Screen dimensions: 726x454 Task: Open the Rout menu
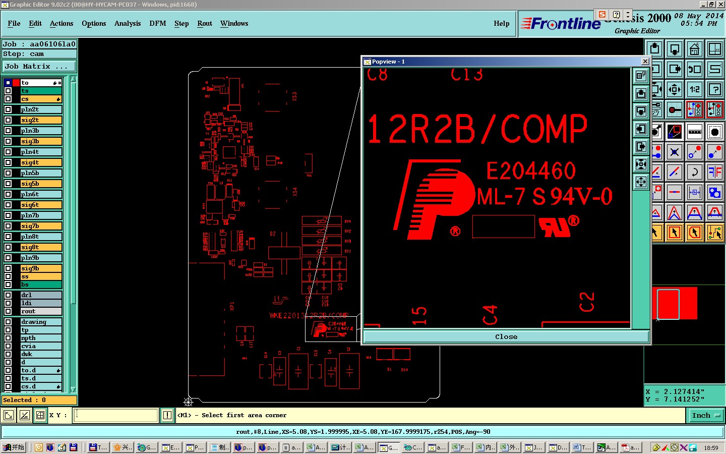coord(205,24)
